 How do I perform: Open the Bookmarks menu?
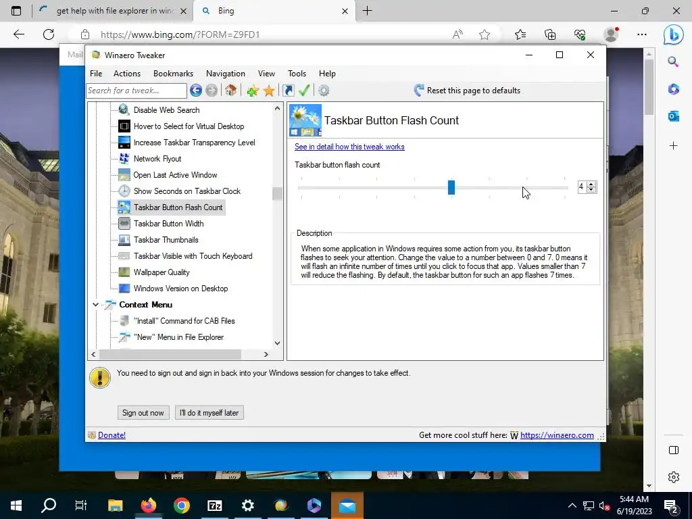click(x=173, y=74)
